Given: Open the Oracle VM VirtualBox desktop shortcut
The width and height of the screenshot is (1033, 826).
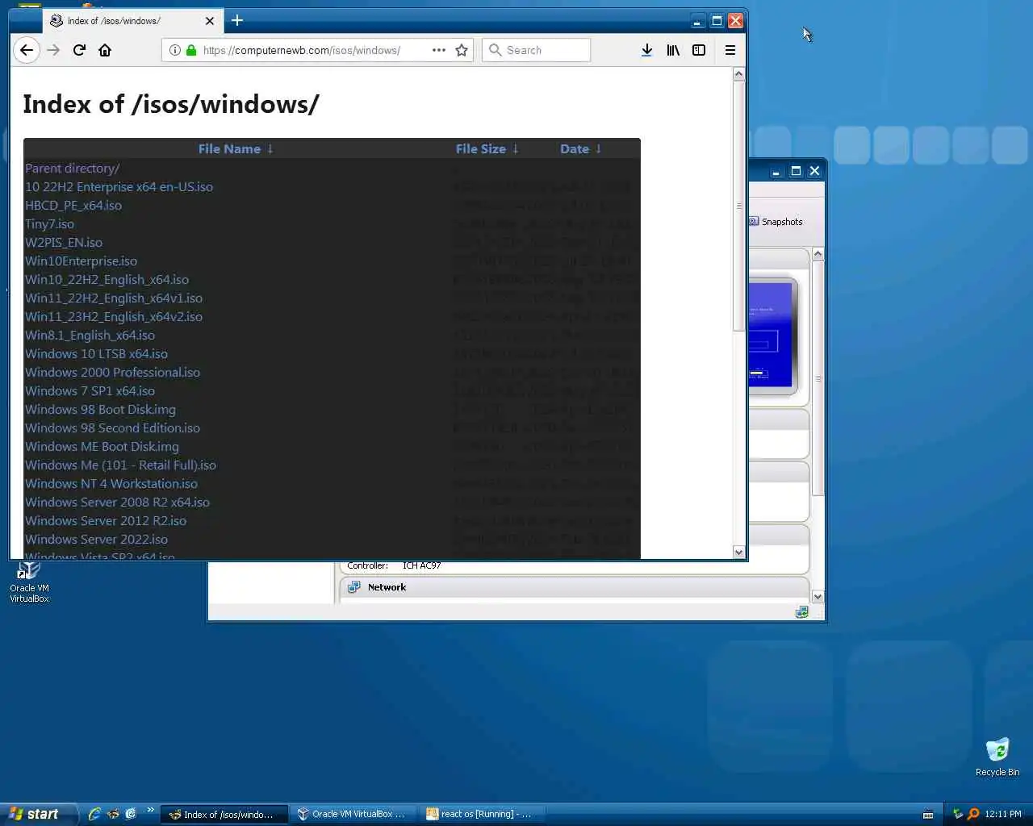Looking at the screenshot, I should point(29,581).
